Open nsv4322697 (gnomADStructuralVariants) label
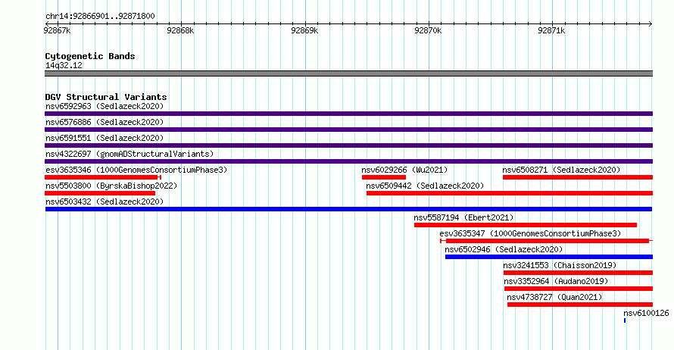This screenshot has height=350, width=674. [x=129, y=154]
